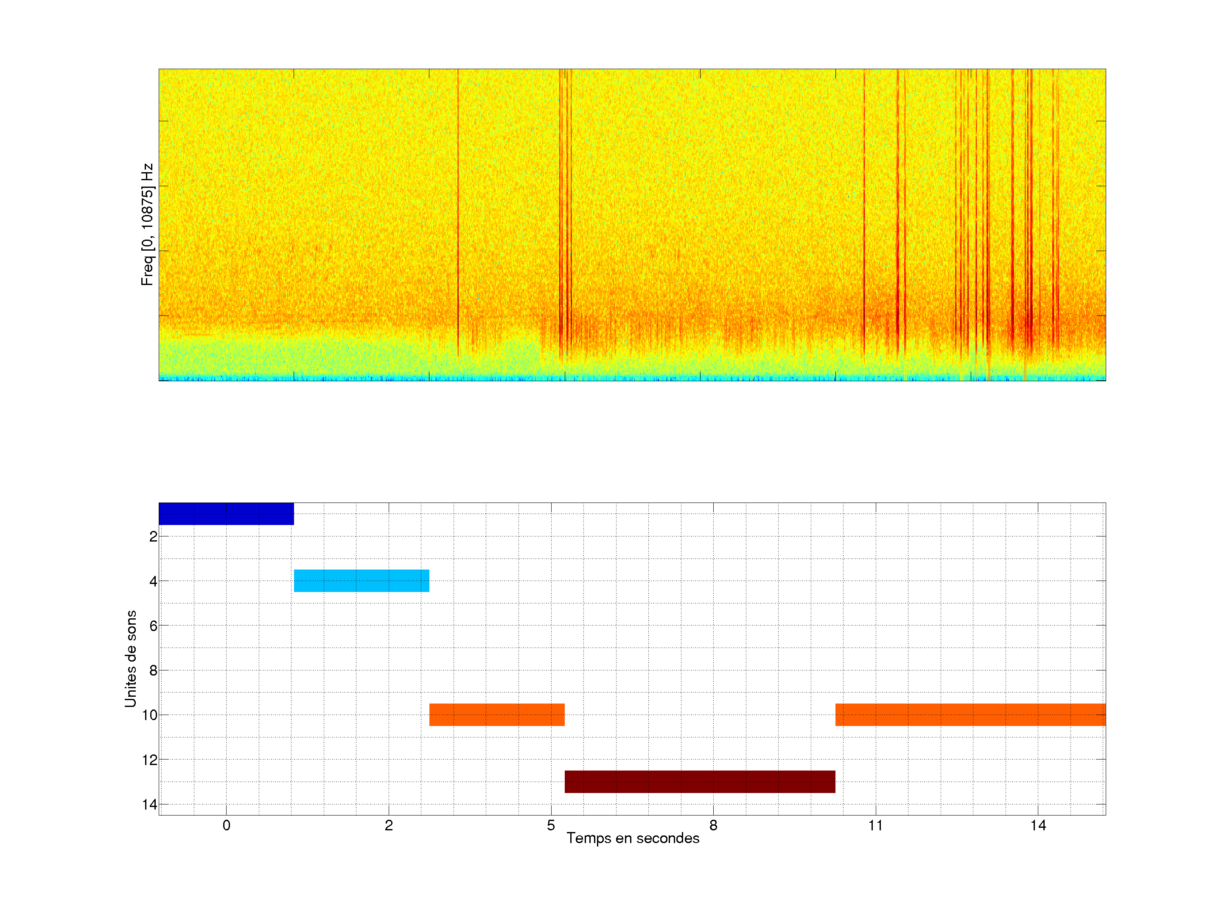Select the cyan bar at unit 4

[x=362, y=580]
